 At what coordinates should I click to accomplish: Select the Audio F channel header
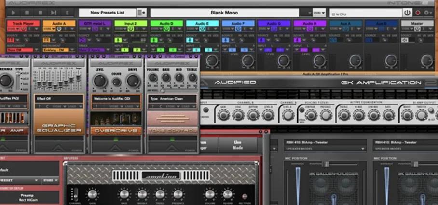tap(238, 24)
